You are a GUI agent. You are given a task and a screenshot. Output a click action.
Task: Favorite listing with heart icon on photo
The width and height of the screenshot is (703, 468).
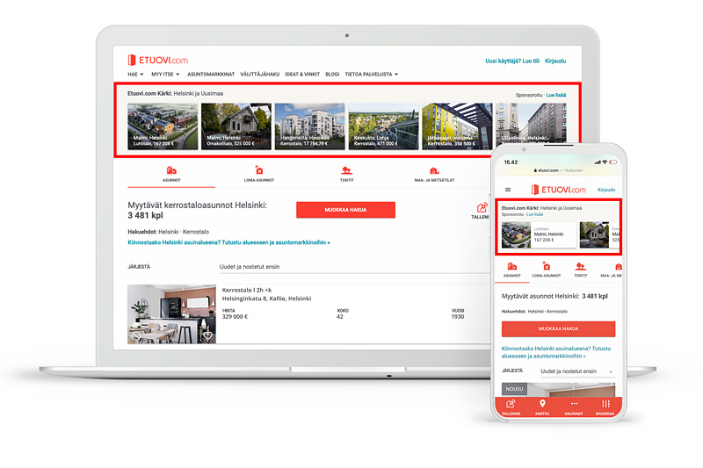[x=207, y=335]
